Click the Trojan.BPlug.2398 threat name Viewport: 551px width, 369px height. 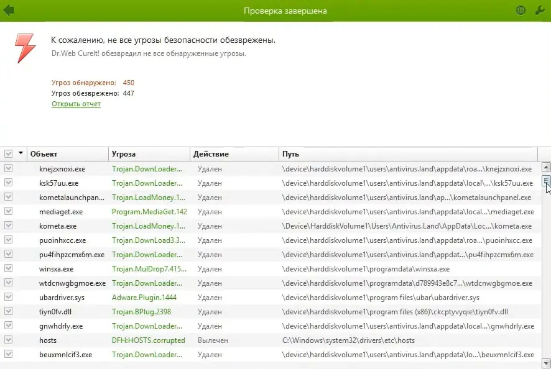(x=141, y=312)
